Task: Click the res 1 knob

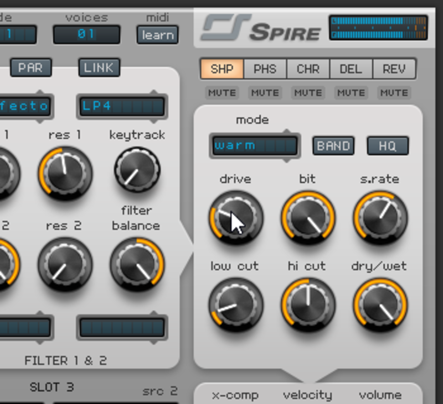Action: (65, 172)
